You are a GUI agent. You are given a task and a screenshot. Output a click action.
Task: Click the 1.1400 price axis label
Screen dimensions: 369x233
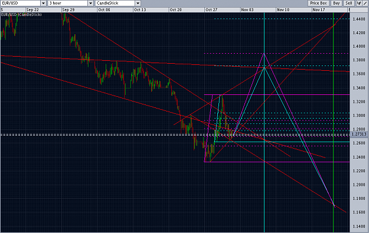point(359,227)
